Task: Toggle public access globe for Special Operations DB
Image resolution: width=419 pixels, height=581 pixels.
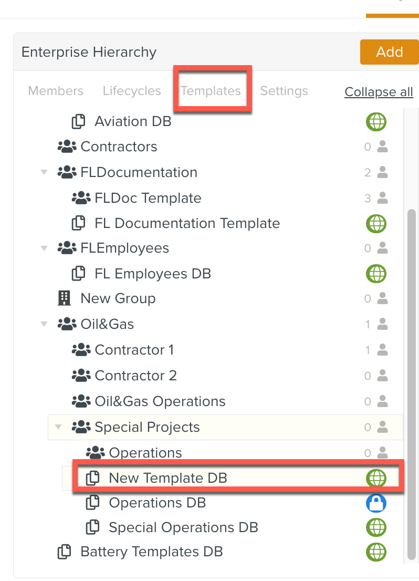Action: pyautogui.click(x=376, y=527)
